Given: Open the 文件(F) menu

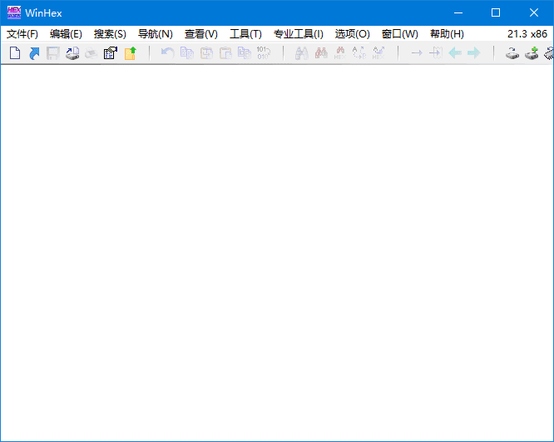Looking at the screenshot, I should click(22, 34).
